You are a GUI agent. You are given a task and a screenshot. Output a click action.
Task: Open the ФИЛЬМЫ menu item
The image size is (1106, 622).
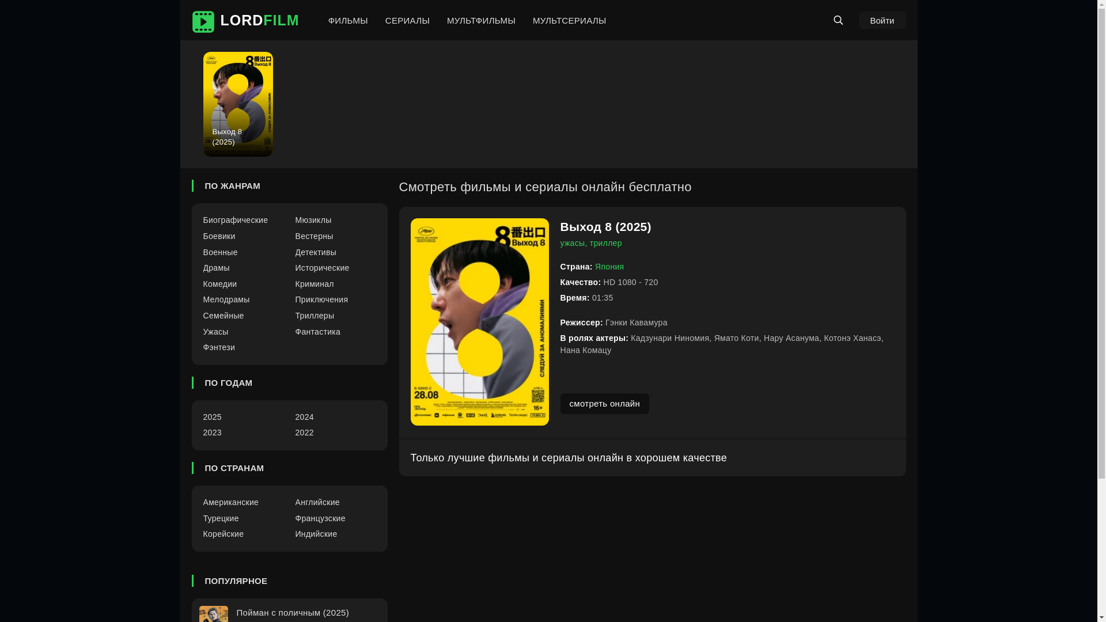[348, 21]
